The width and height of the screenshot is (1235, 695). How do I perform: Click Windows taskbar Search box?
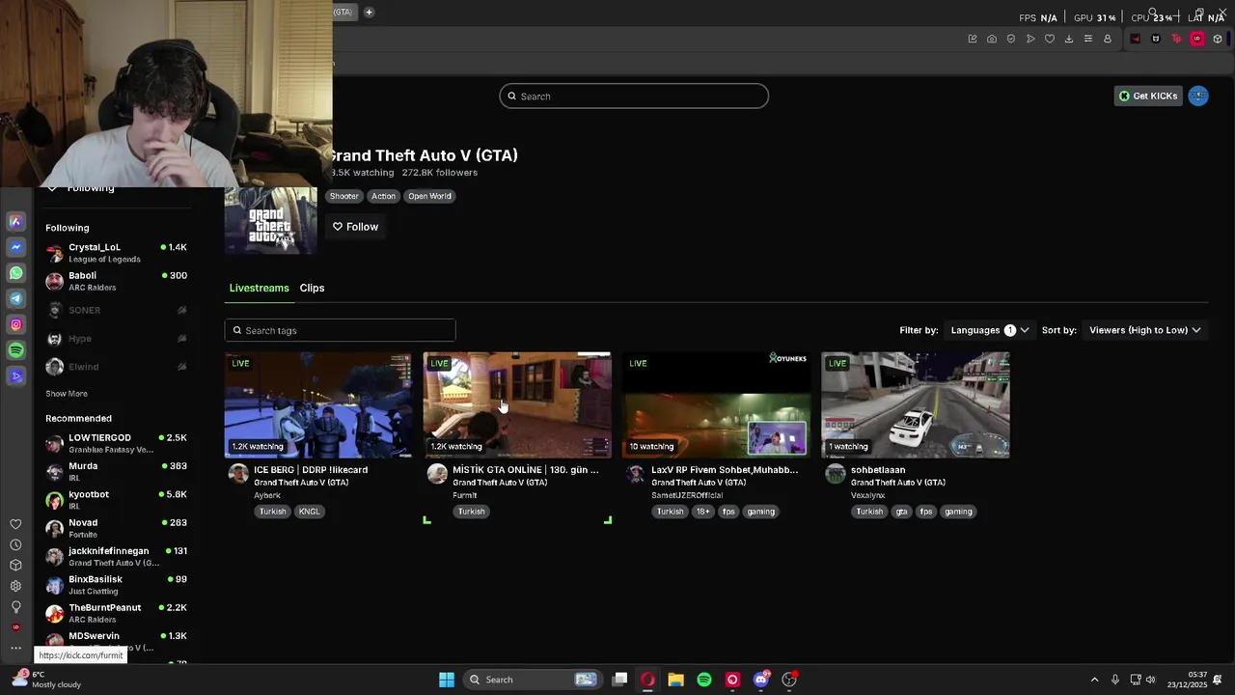(534, 680)
